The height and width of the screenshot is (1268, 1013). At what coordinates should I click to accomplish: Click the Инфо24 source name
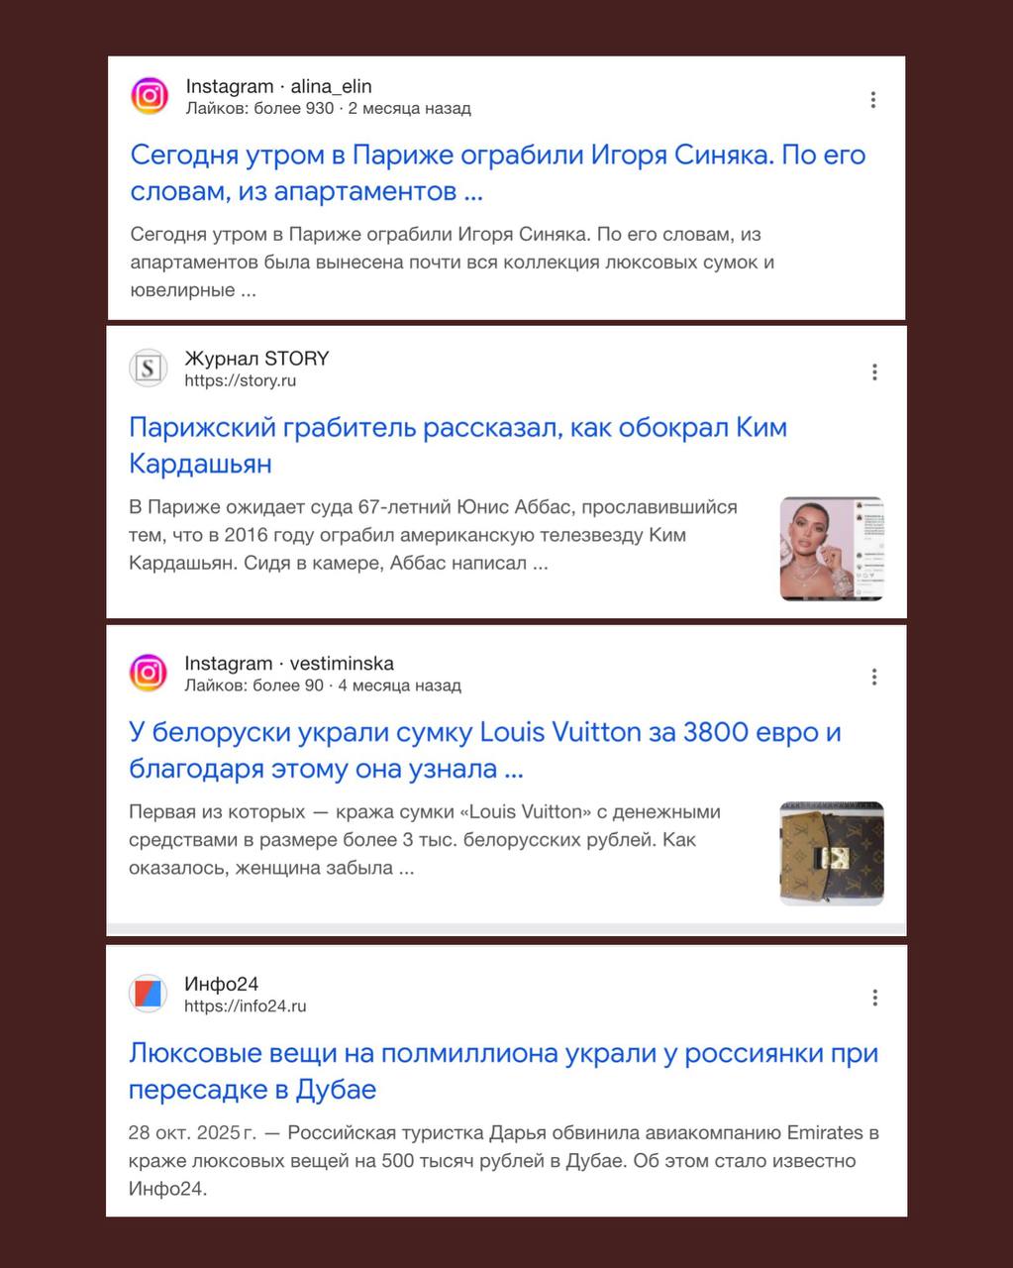point(222,985)
